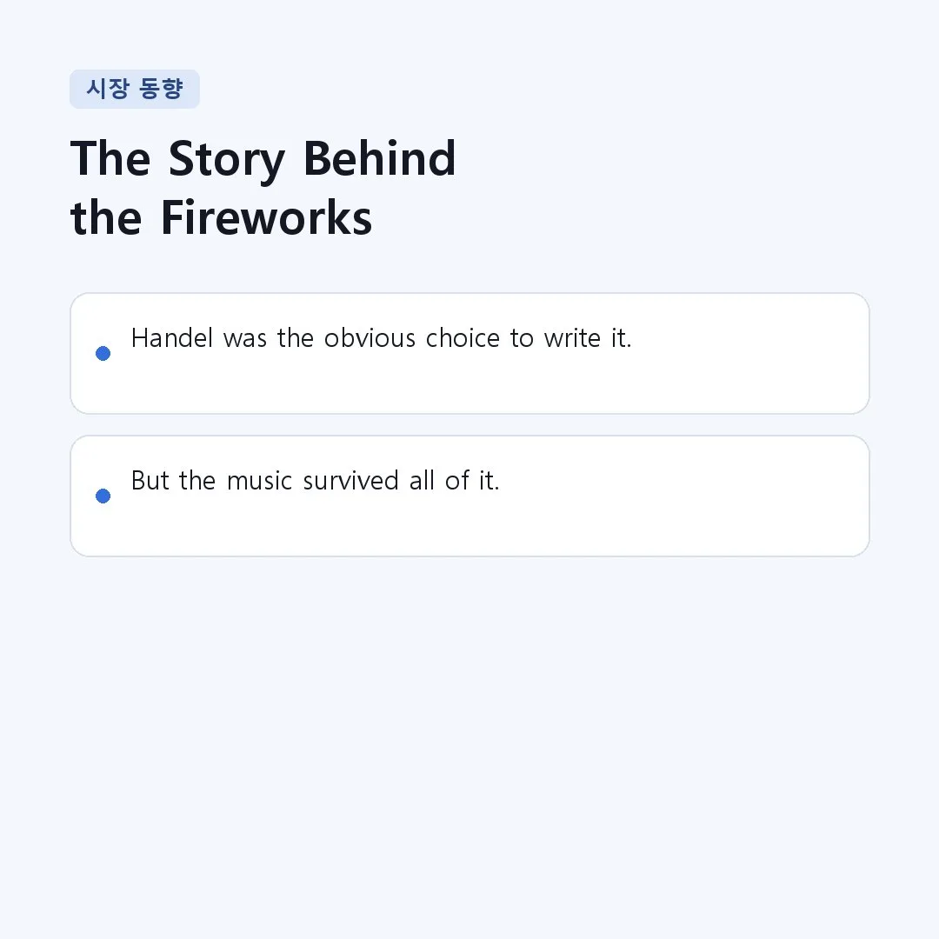Click the blue bullet beside 'But the music'
This screenshot has height=939, width=939.
[x=103, y=496]
